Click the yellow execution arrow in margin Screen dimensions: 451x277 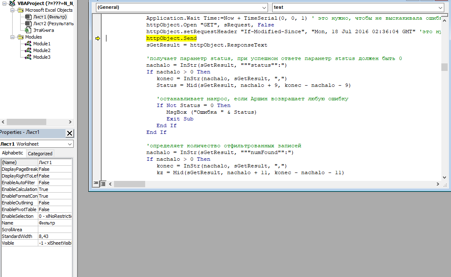(x=98, y=39)
